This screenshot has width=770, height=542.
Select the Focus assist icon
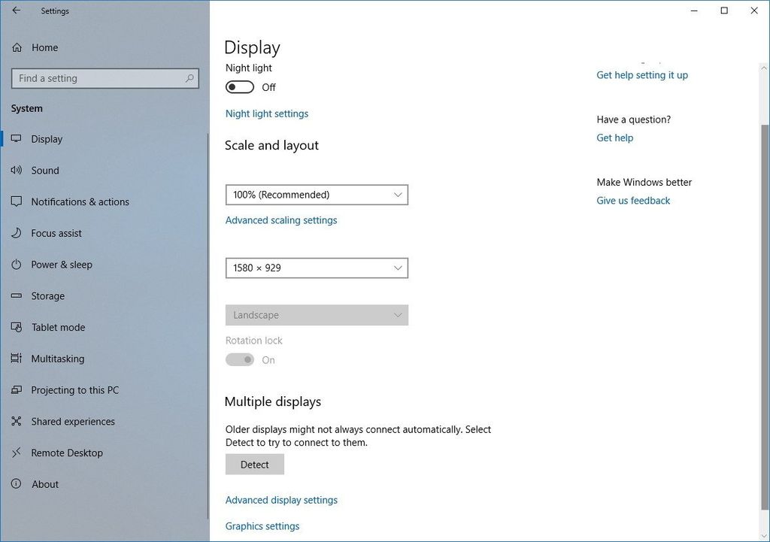pos(17,233)
